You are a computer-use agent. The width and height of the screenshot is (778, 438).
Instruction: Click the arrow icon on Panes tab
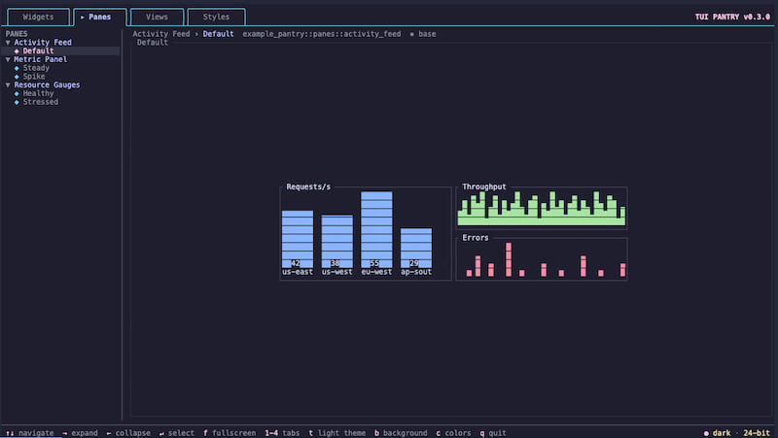click(83, 17)
